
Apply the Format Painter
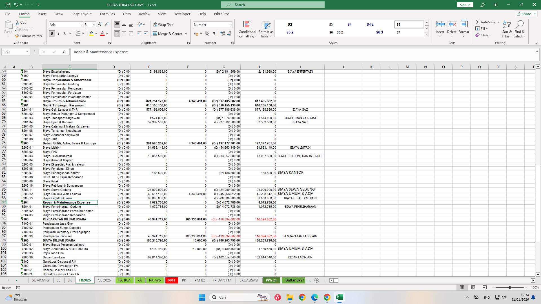click(29, 36)
